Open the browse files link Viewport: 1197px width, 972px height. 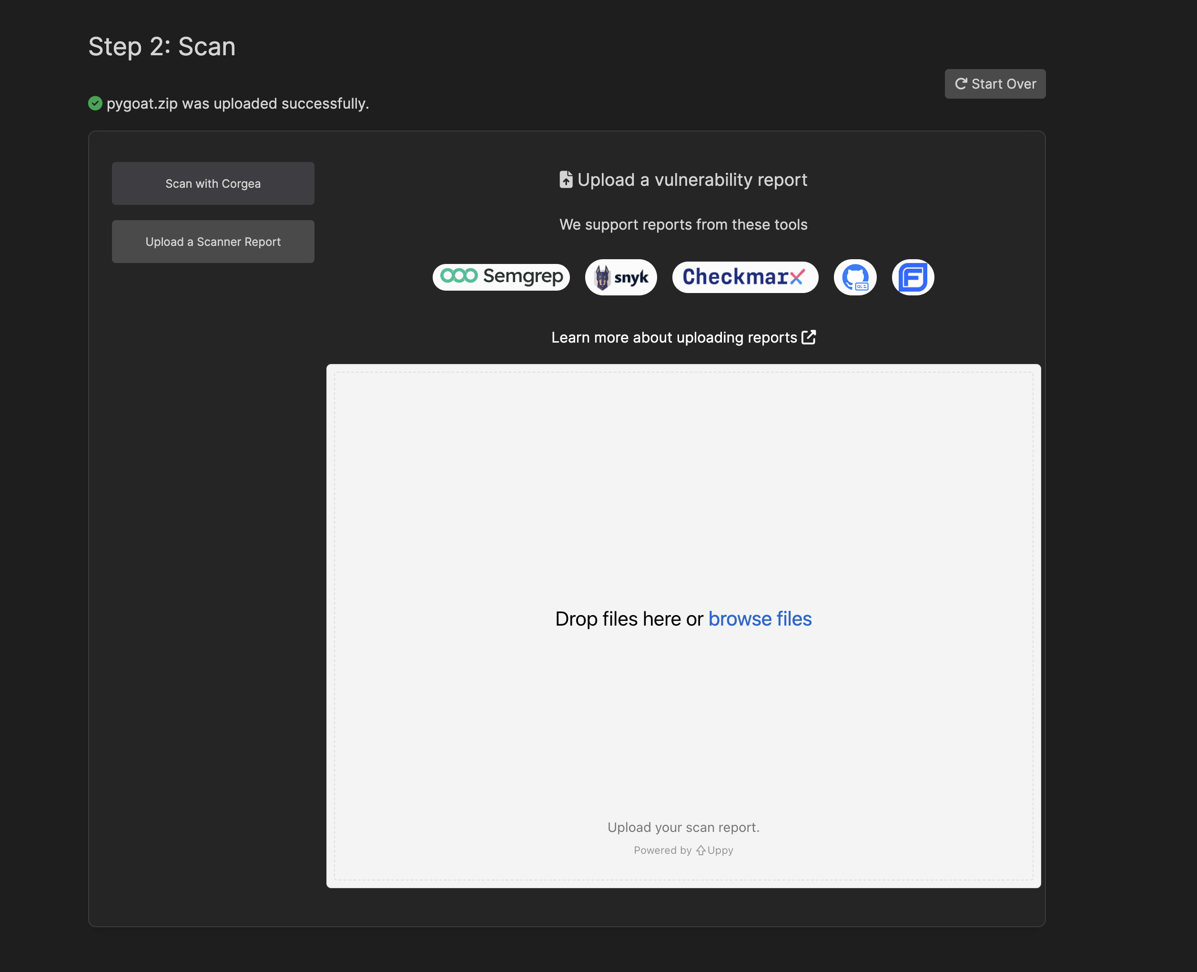point(760,619)
